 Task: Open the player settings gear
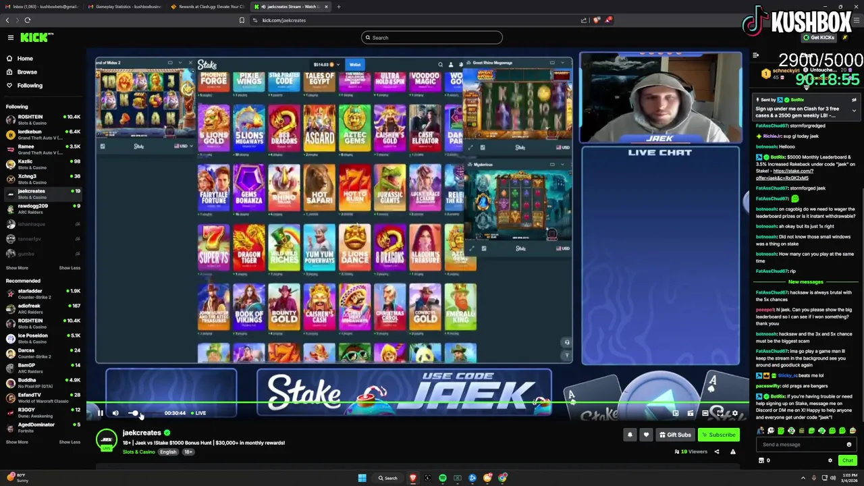tap(735, 413)
